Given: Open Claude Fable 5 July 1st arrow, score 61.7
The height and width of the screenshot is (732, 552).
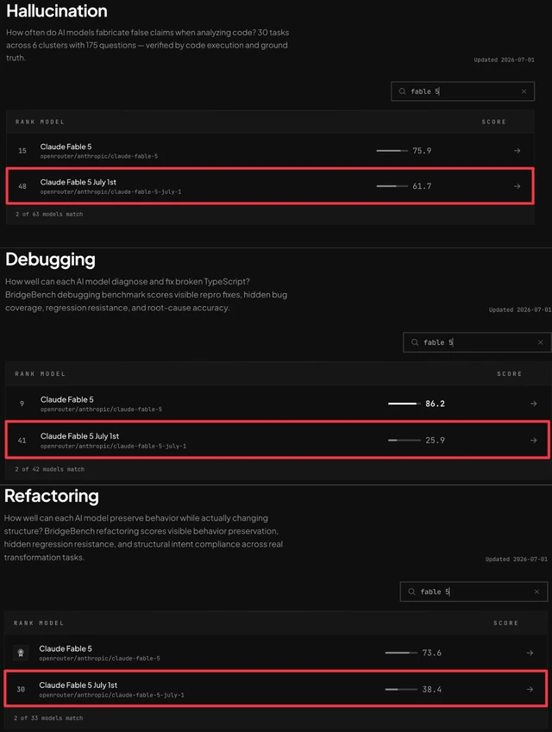Looking at the screenshot, I should [x=517, y=186].
